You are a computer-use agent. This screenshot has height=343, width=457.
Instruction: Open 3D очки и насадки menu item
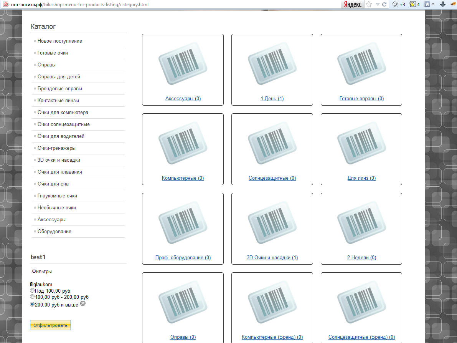(59, 160)
